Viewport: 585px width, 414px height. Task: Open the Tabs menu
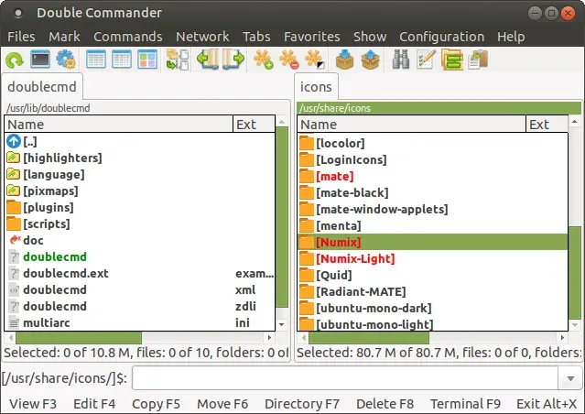256,37
